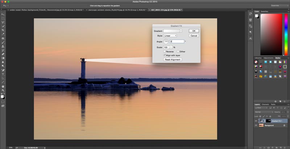Hide the Background layer

point(256,125)
